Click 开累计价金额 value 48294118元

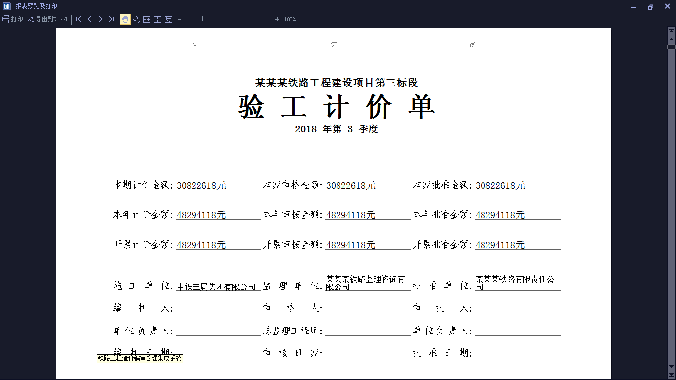(201, 245)
